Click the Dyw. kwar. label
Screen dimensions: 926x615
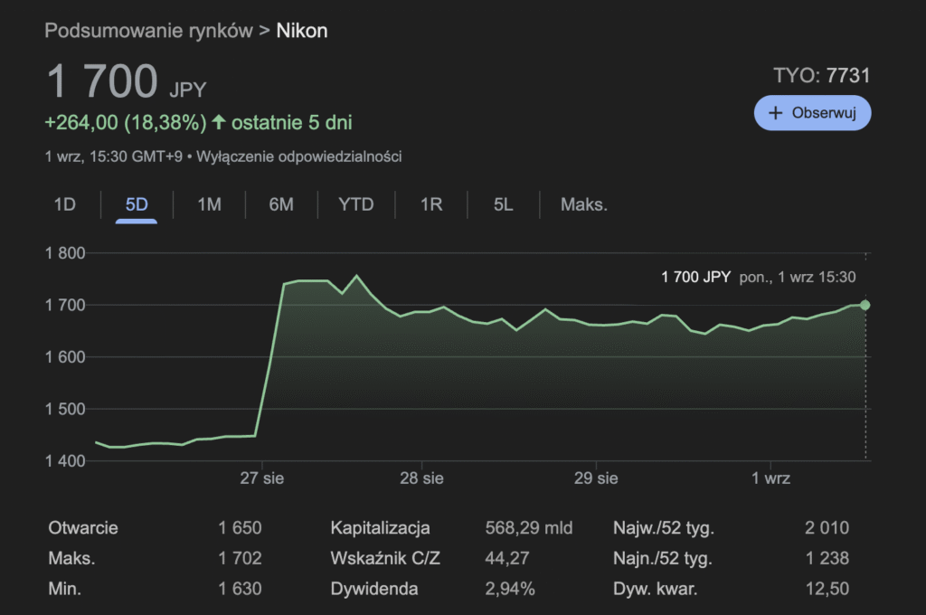click(655, 589)
